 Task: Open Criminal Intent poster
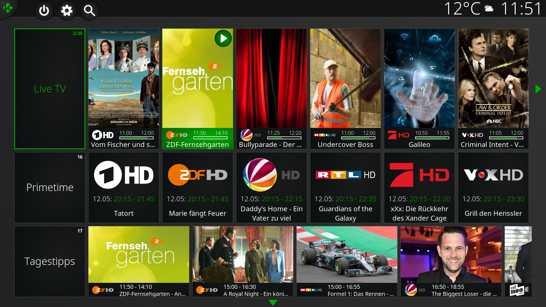coord(493,78)
